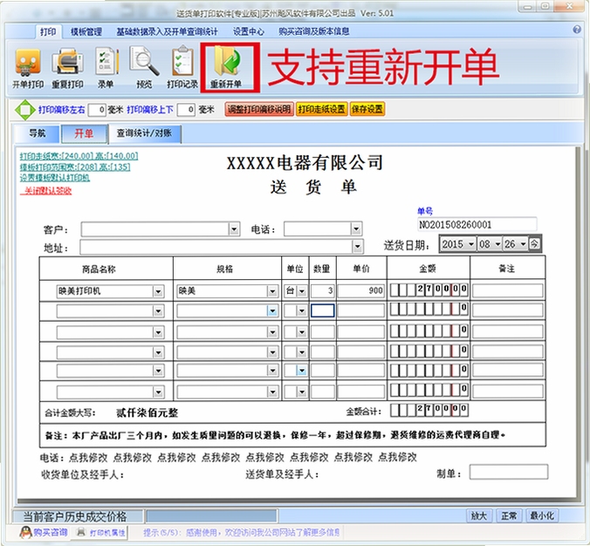
Task: Switch to the 导航 tab
Action: (x=37, y=133)
